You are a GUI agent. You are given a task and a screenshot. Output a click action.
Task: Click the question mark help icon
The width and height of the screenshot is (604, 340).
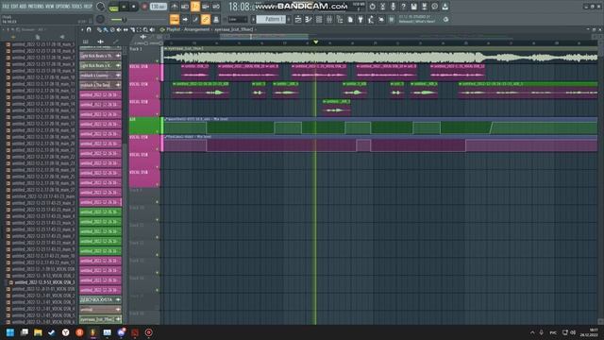(x=403, y=7)
